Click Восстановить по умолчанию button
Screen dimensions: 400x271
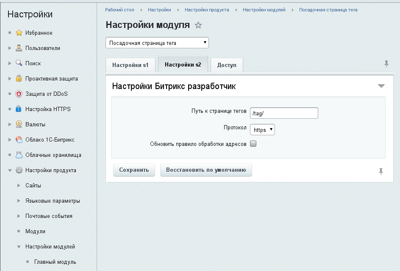pos(206,170)
